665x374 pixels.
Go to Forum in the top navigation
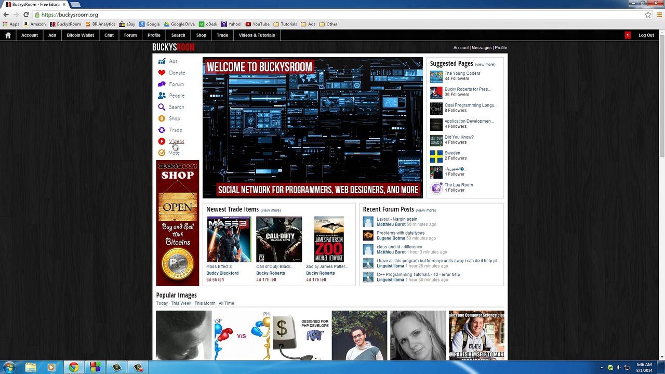[130, 35]
